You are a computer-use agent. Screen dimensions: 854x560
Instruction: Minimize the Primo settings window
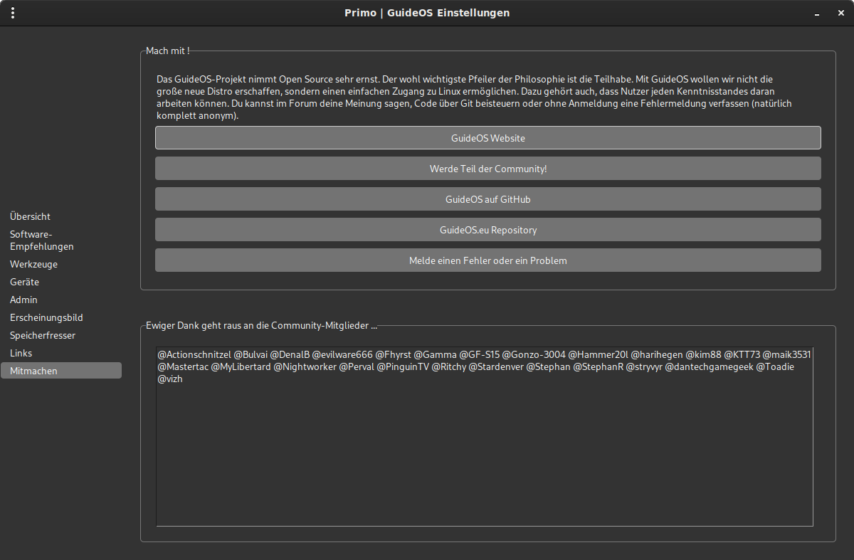click(819, 13)
